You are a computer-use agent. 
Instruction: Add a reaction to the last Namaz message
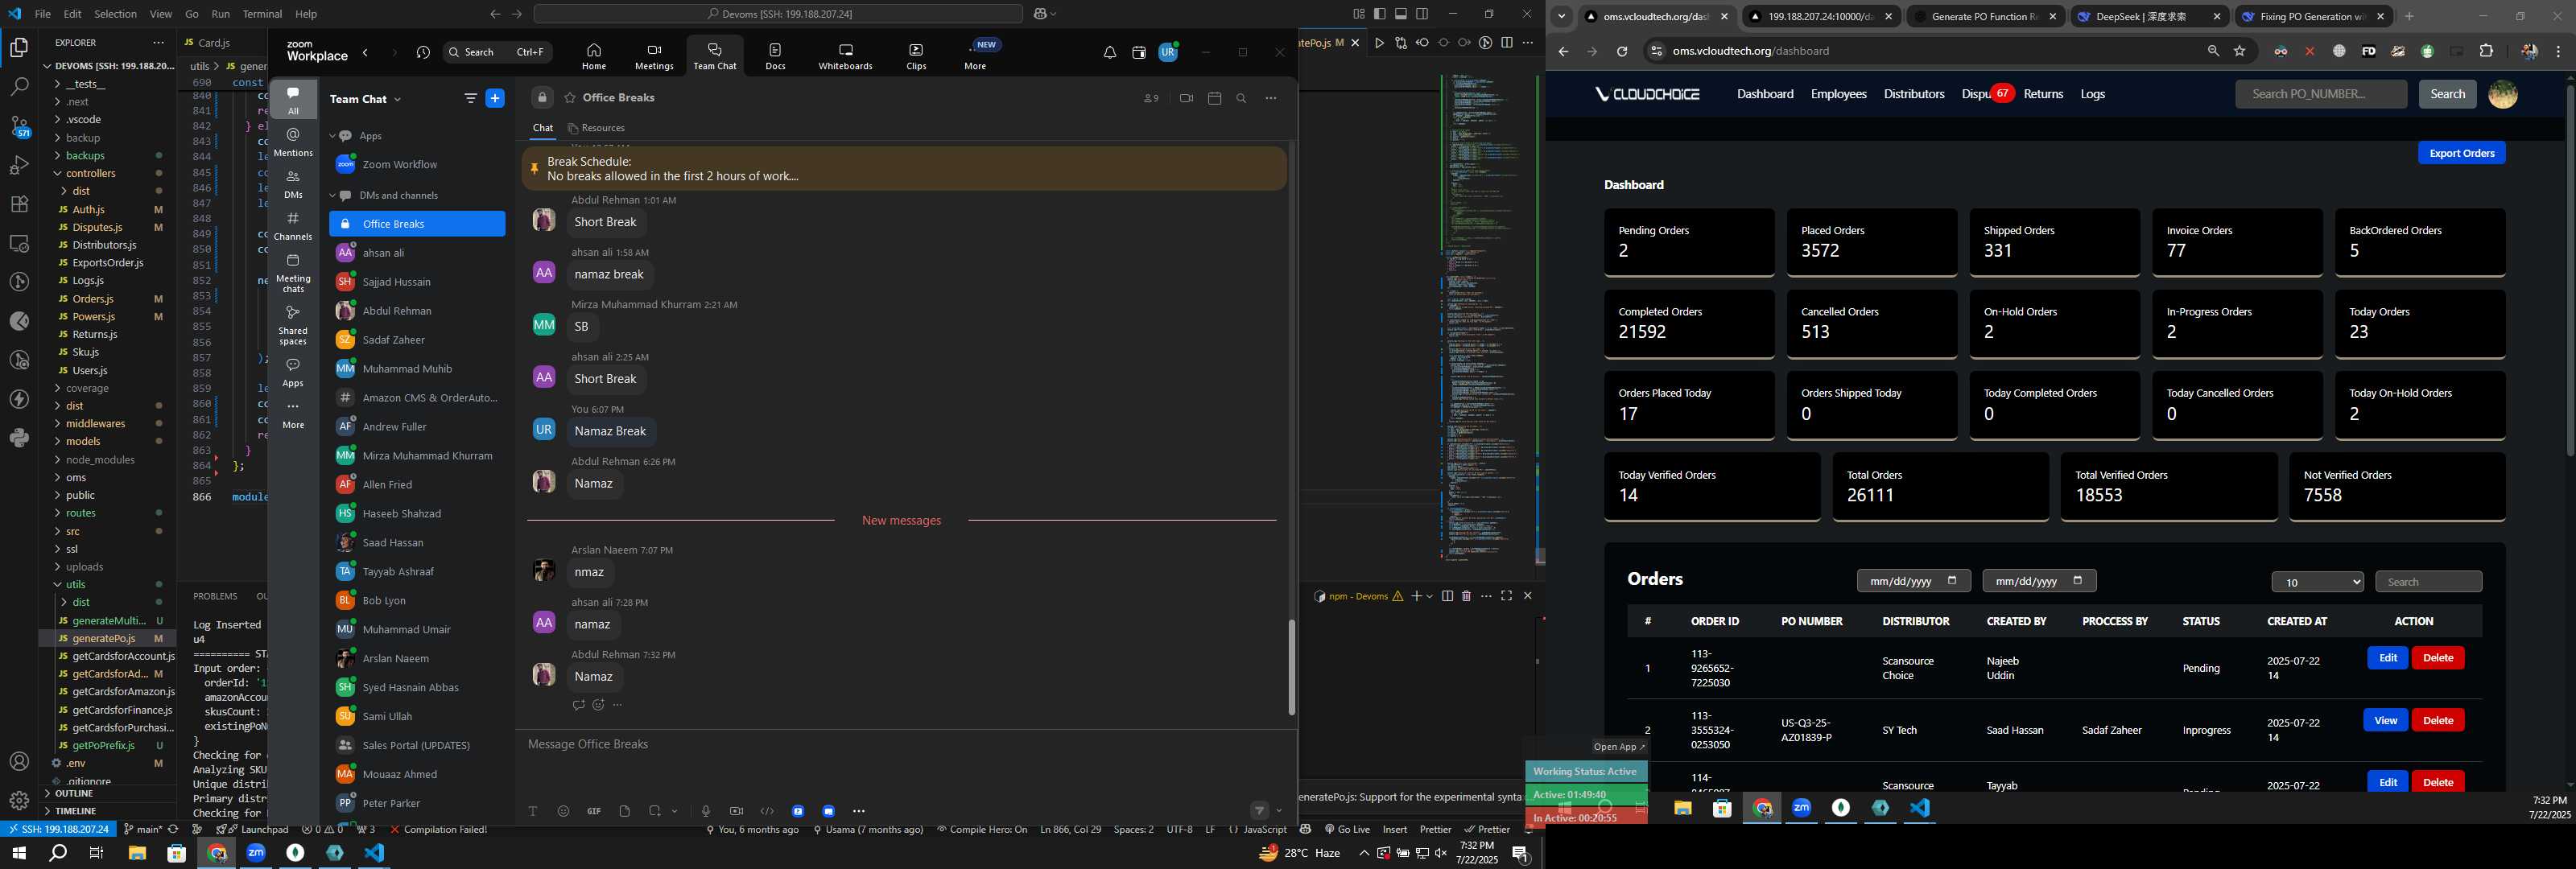coord(598,705)
